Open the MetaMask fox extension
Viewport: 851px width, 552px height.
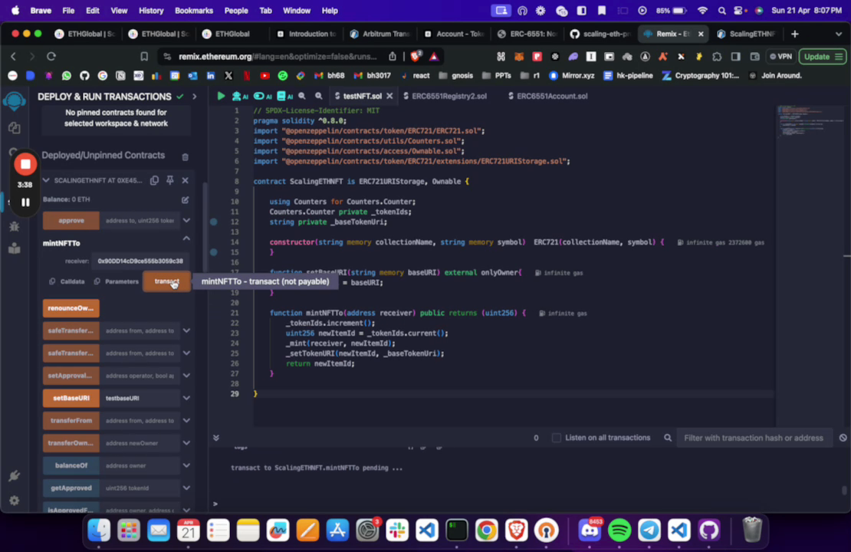[519, 57]
